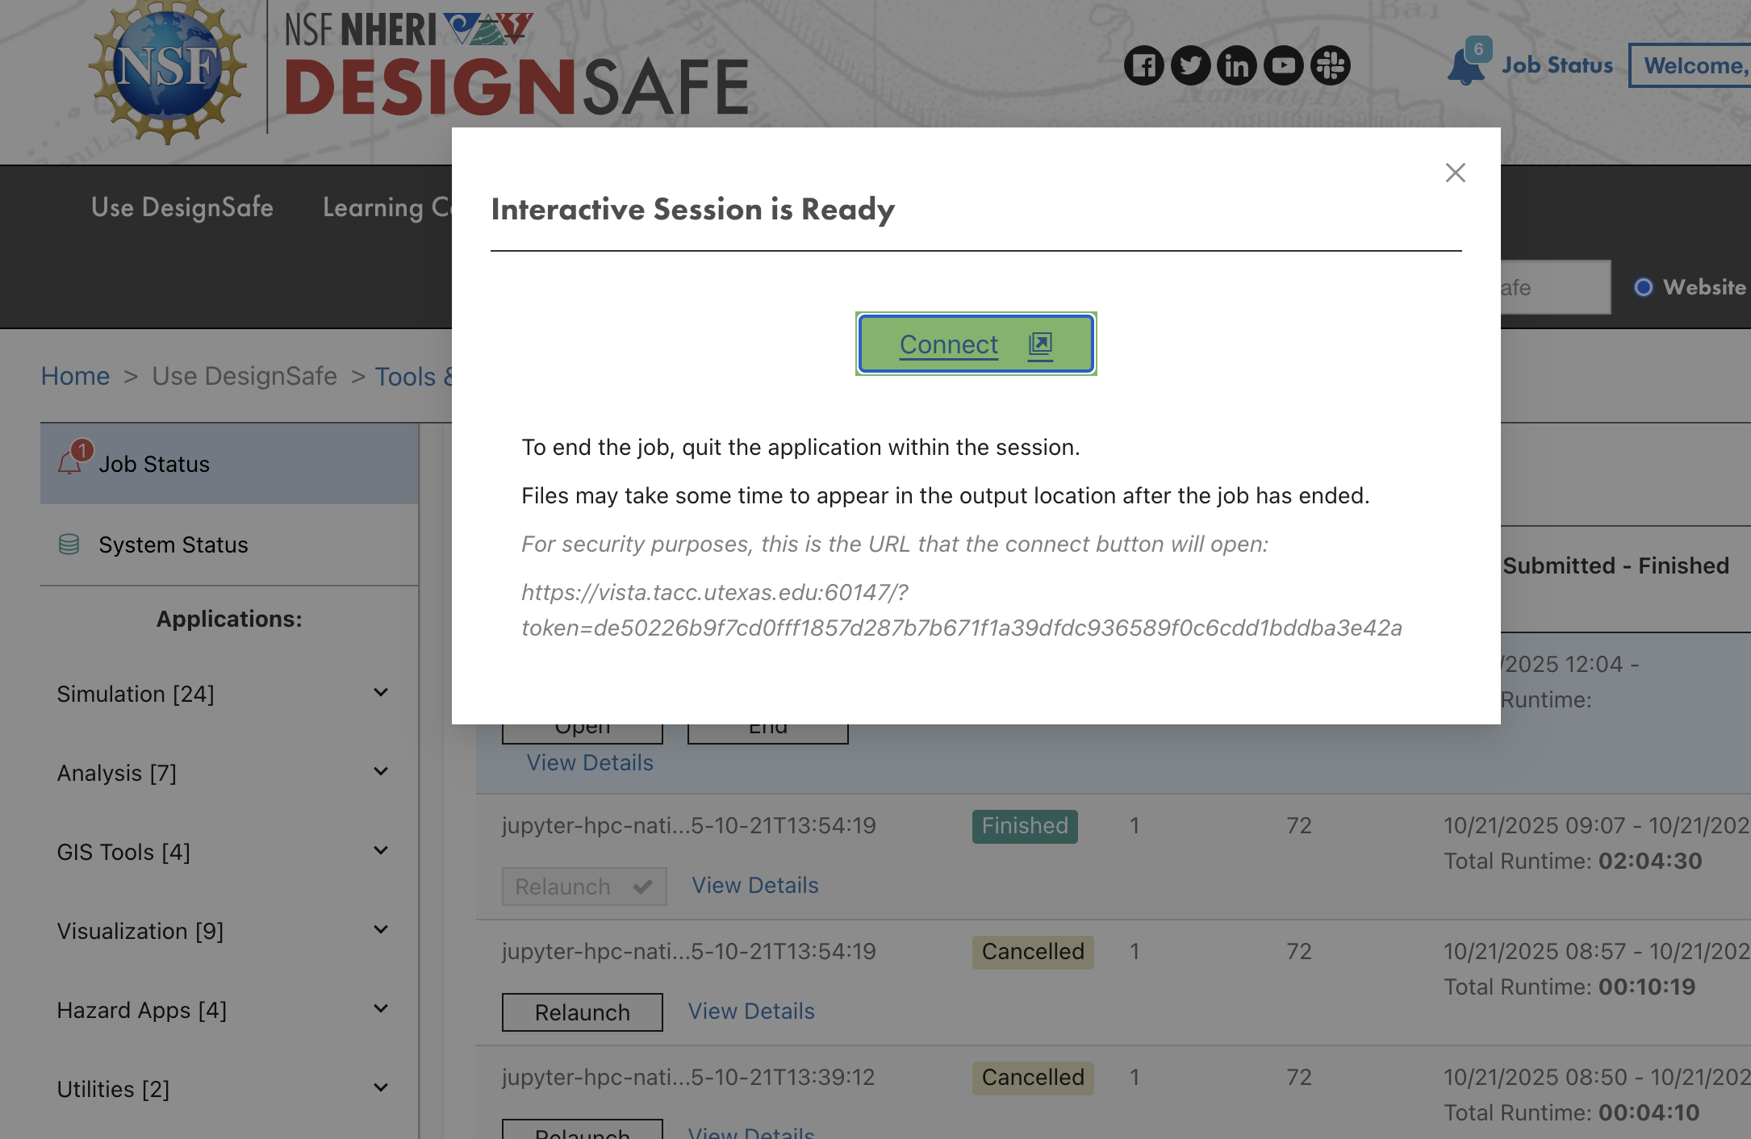The image size is (1751, 1139).
Task: Click the green Connect button
Action: [976, 344]
